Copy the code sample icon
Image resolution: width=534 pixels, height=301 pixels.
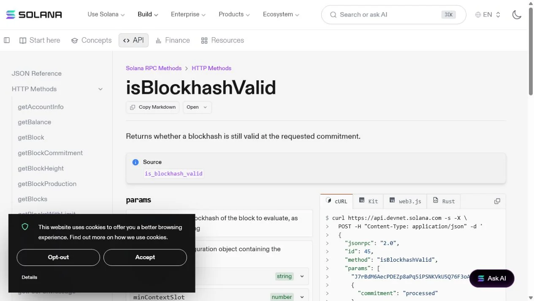pyautogui.click(x=497, y=201)
